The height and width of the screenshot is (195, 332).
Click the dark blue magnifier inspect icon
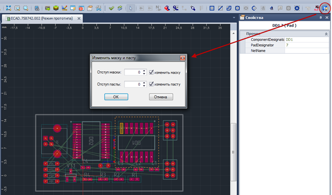pyautogui.click(x=193, y=8)
